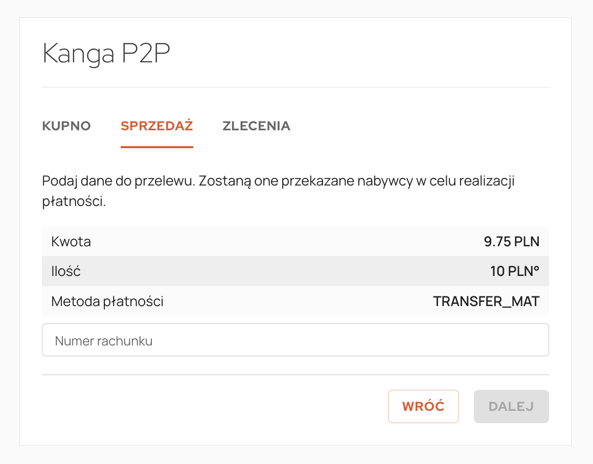Select the 10 PLN° quantity value

514,271
